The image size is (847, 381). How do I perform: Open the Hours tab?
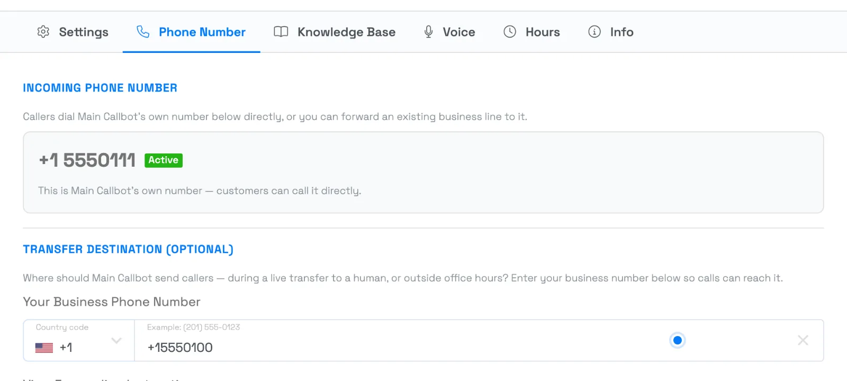point(531,32)
